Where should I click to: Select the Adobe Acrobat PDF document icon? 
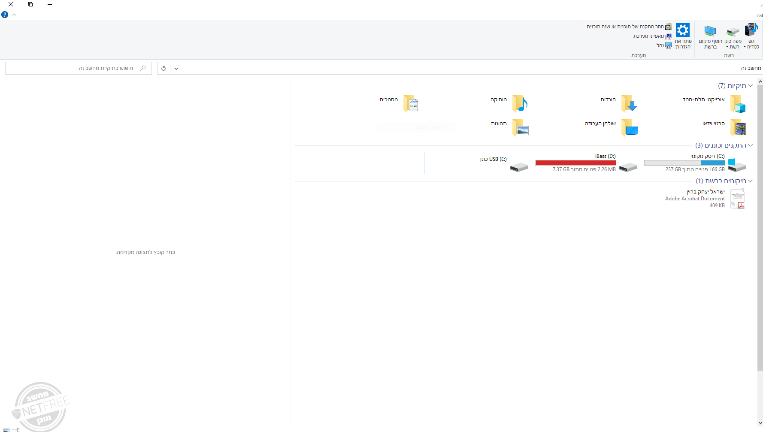[738, 199]
